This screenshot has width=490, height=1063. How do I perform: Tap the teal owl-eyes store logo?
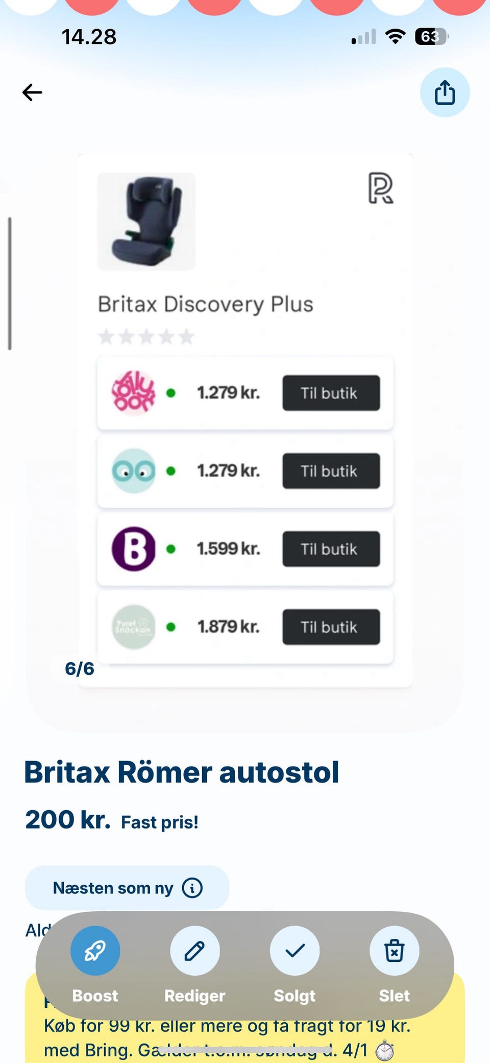(x=134, y=471)
